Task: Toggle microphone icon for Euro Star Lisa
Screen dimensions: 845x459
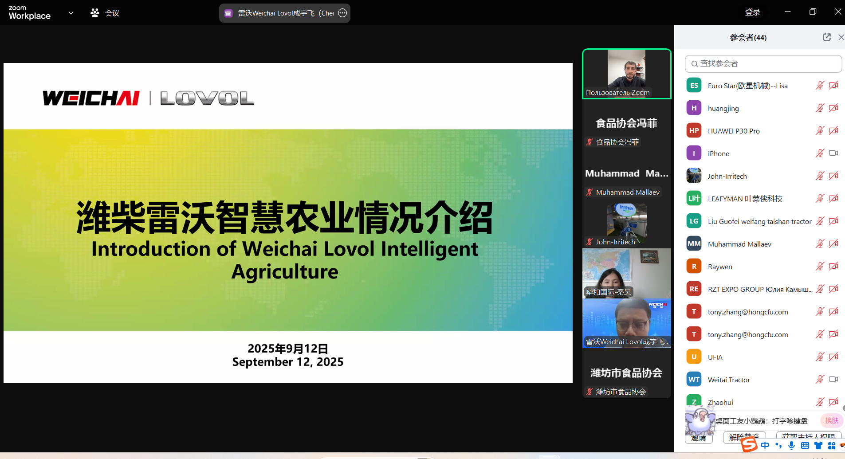Action: click(820, 86)
